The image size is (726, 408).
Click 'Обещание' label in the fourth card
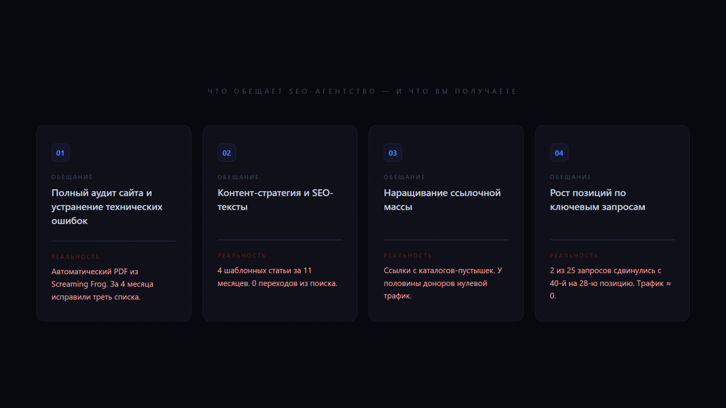[x=571, y=177]
